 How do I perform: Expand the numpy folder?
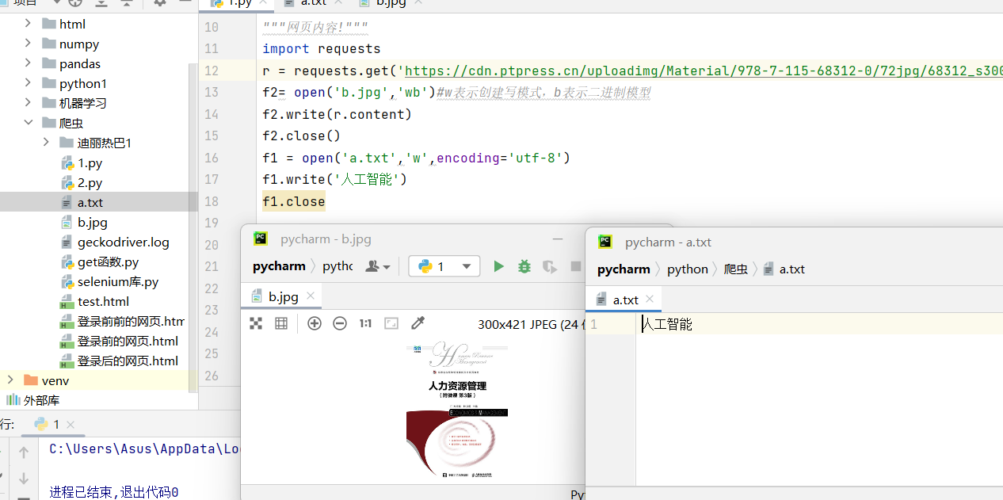(x=28, y=44)
